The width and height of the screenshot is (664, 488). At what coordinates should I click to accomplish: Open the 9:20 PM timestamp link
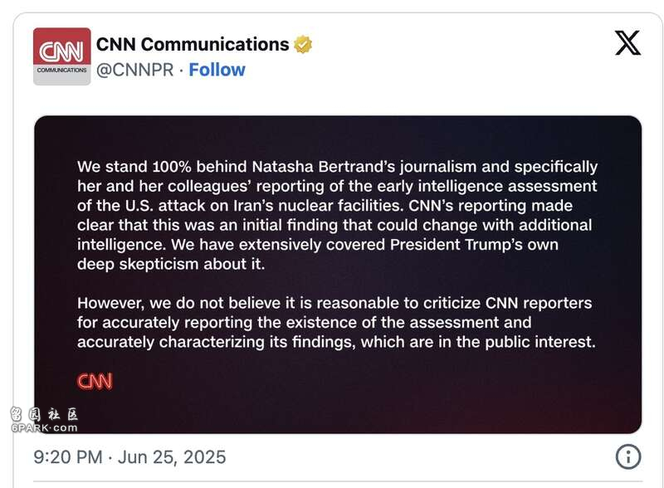(68, 457)
